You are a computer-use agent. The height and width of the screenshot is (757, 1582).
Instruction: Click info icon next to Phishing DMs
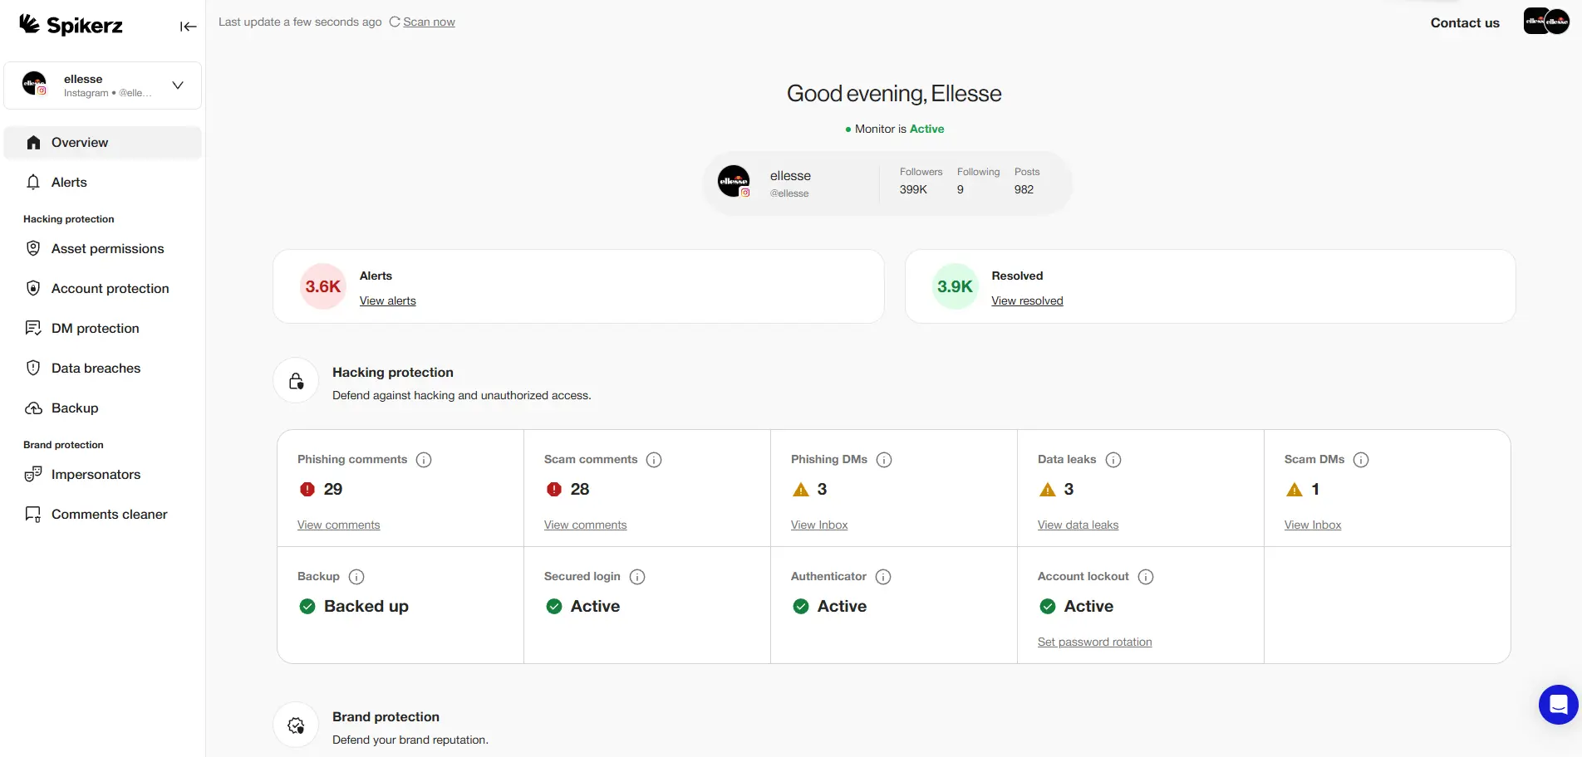click(884, 460)
